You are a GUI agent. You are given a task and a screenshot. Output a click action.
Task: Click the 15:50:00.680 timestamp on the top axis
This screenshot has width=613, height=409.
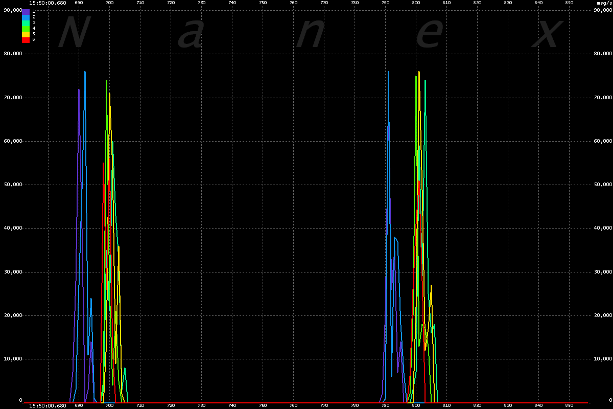(x=47, y=3)
